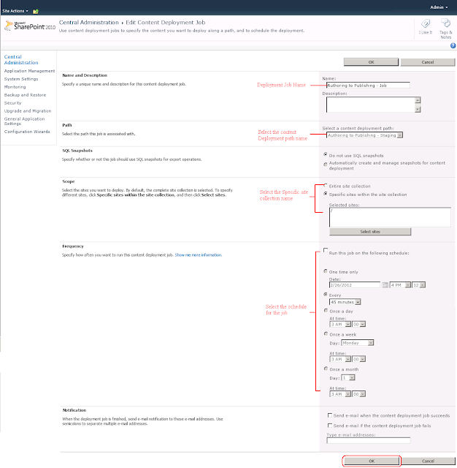Open Application Management in sidebar
Image resolution: width=457 pixels, height=468 pixels.
29,71
